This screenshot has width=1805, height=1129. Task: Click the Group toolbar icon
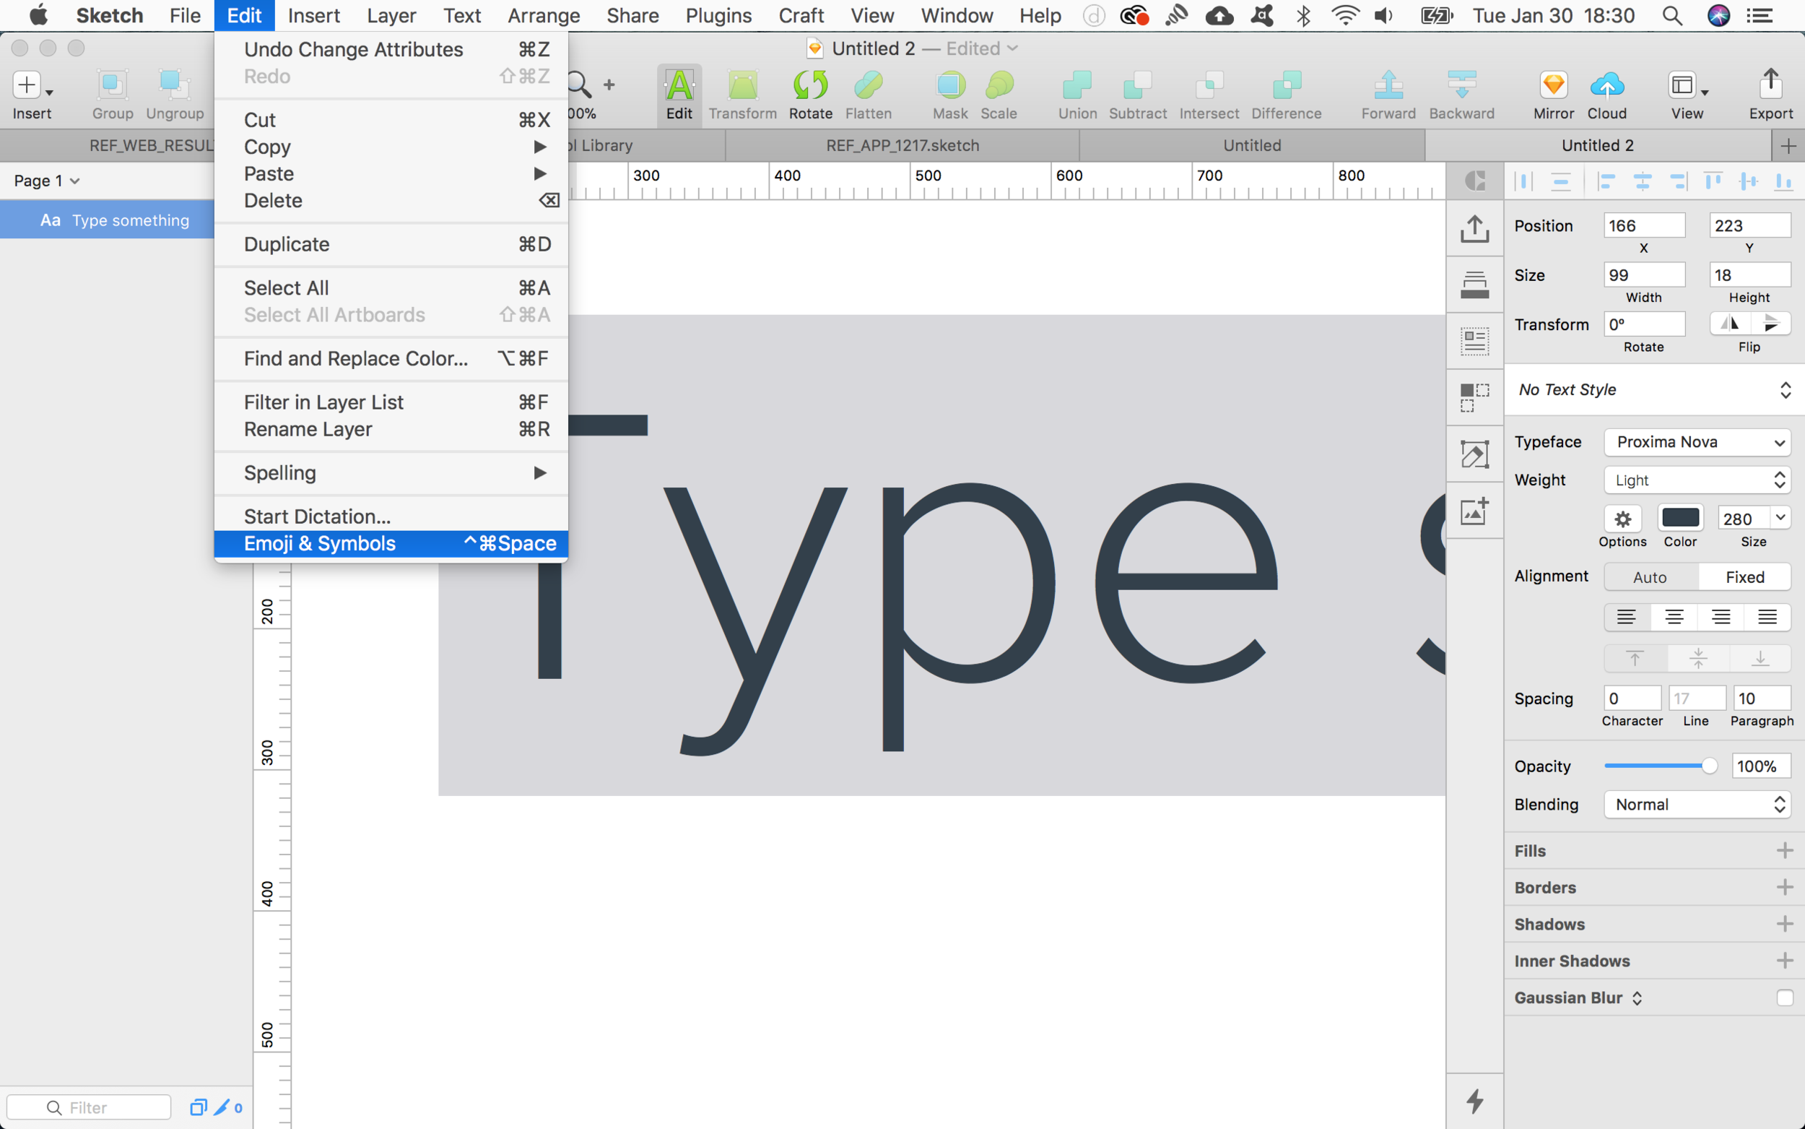click(x=113, y=85)
